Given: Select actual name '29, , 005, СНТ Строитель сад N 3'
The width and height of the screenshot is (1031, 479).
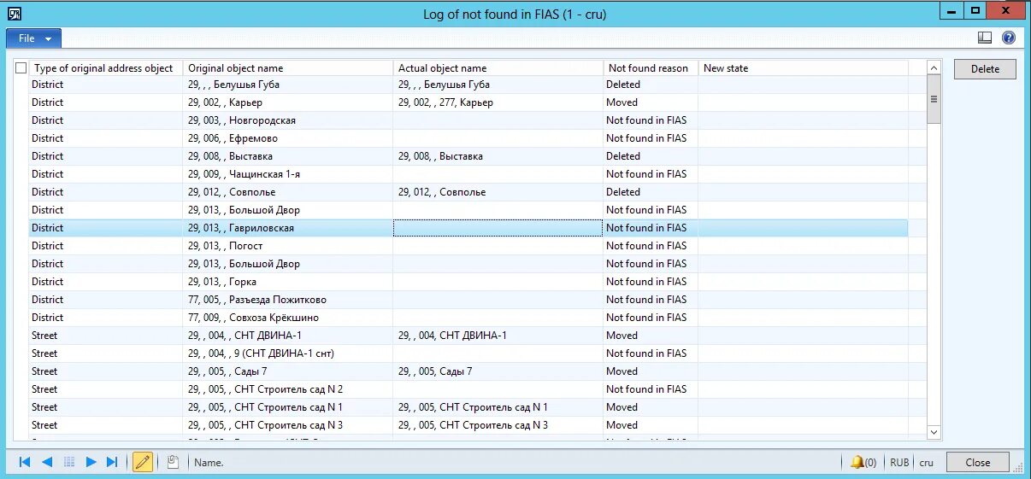Looking at the screenshot, I should [x=498, y=425].
